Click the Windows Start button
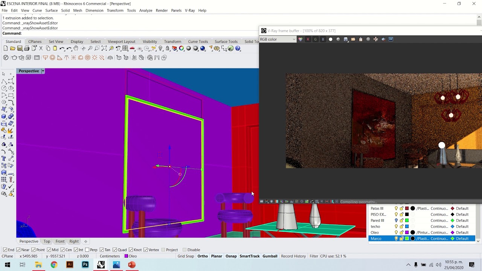482x271 pixels. (x=7, y=265)
